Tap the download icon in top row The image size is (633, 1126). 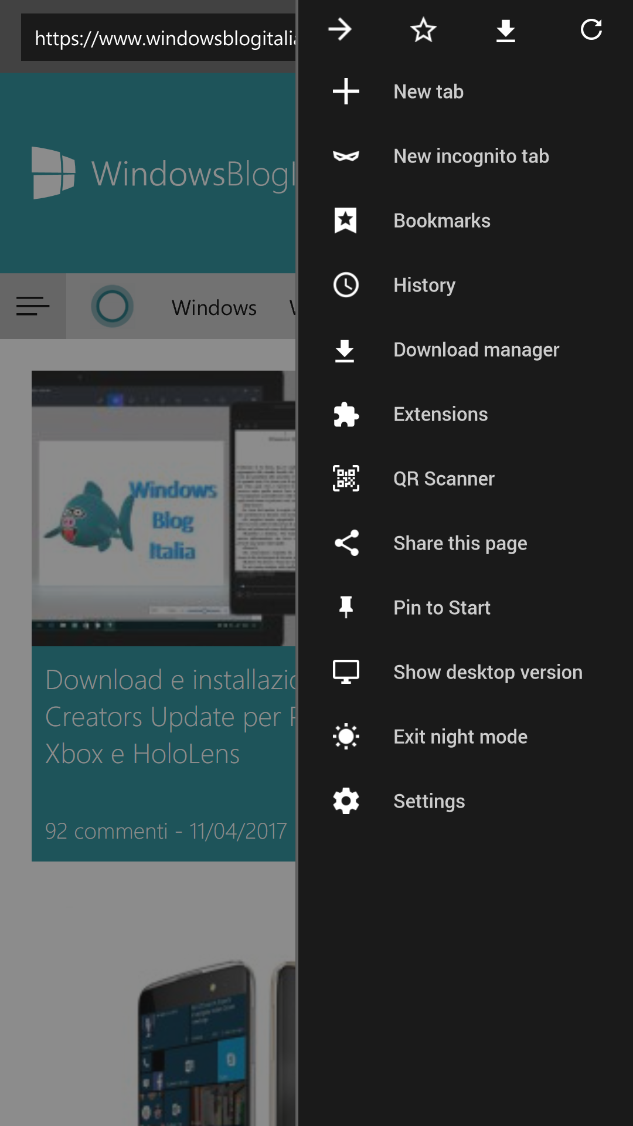coord(506,30)
